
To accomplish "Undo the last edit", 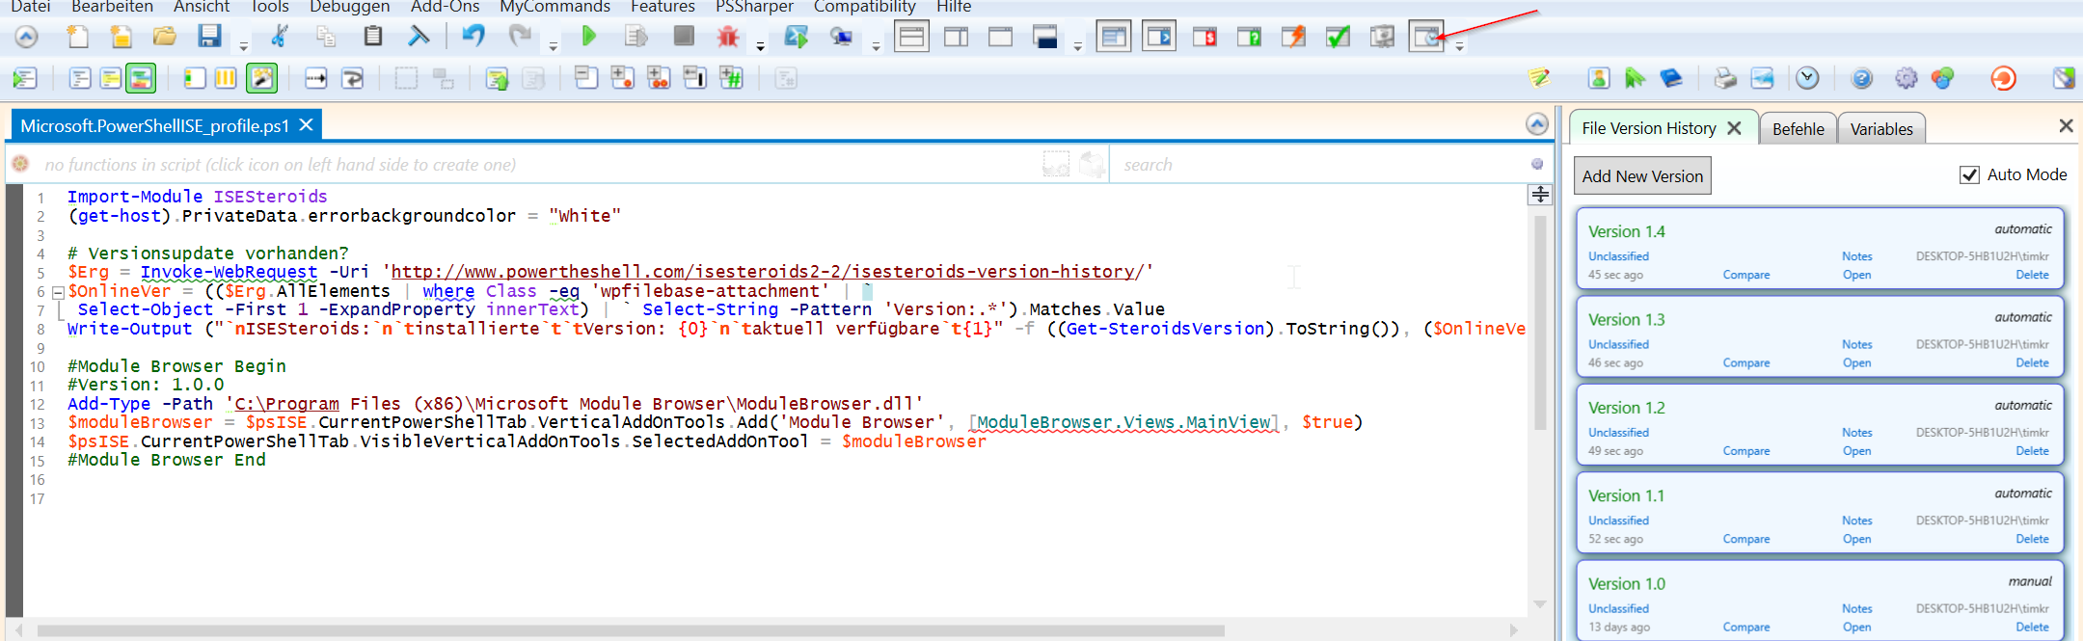I will tap(473, 37).
